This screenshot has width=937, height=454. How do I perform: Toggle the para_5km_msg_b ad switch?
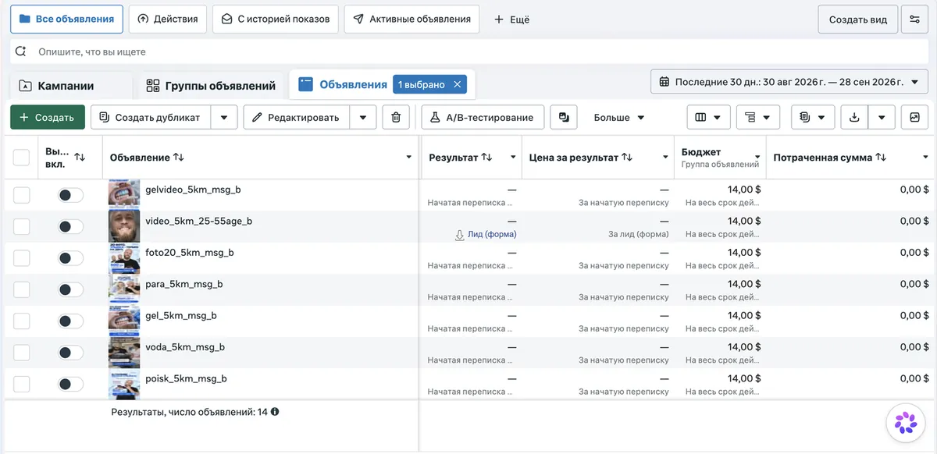pos(70,289)
